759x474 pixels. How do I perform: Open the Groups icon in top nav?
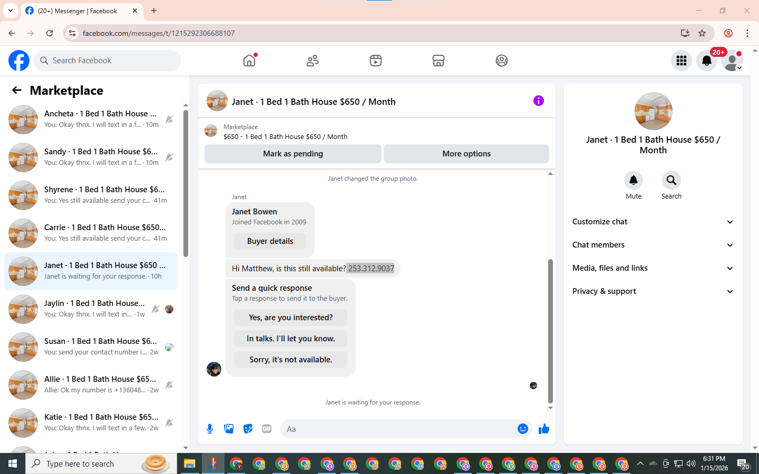pyautogui.click(x=502, y=61)
